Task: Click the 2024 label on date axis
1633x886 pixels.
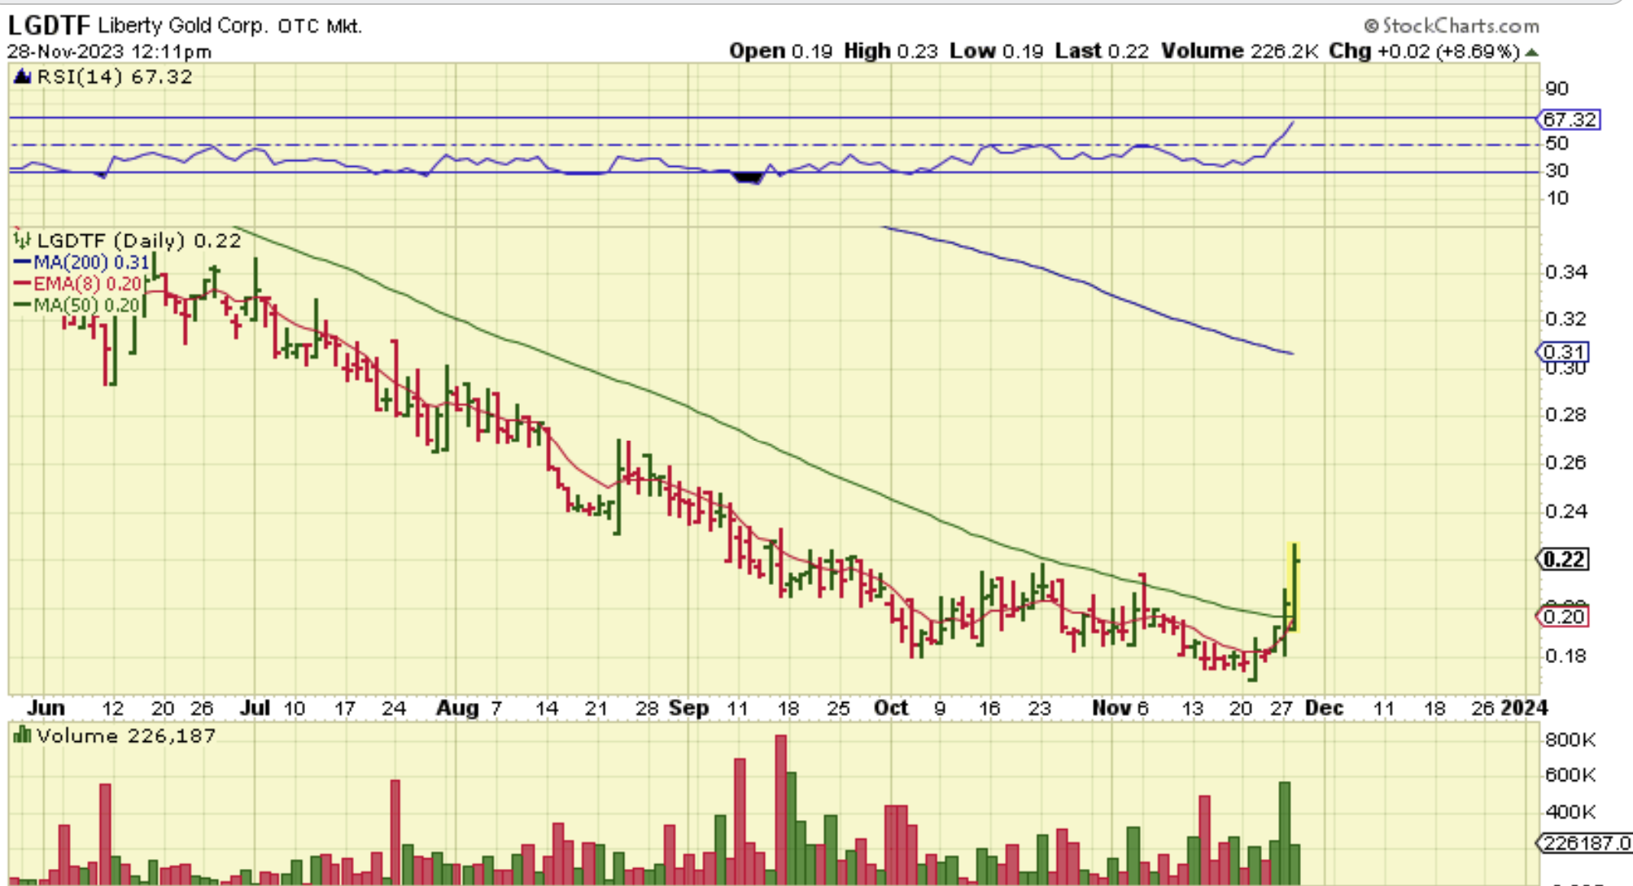Action: pyautogui.click(x=1523, y=708)
